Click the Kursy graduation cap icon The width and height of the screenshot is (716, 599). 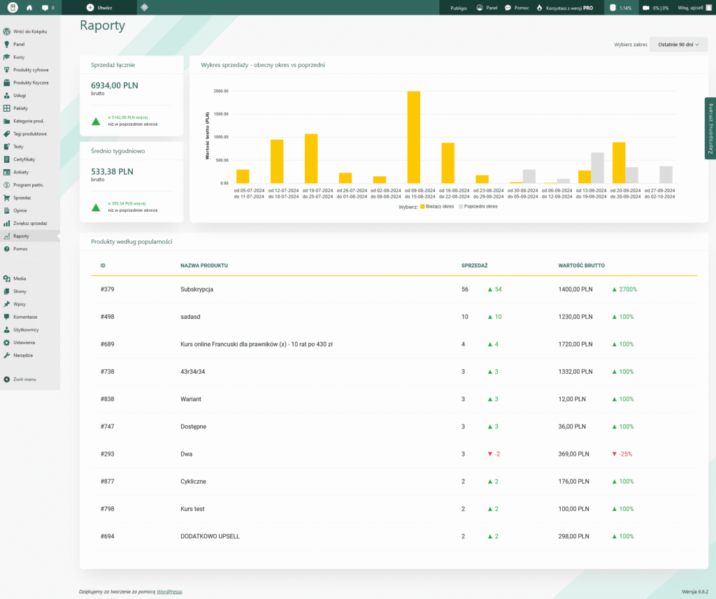tap(6, 57)
